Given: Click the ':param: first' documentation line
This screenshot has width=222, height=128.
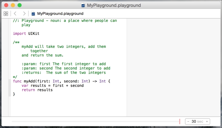Looking at the screenshot, I should [x=64, y=64].
